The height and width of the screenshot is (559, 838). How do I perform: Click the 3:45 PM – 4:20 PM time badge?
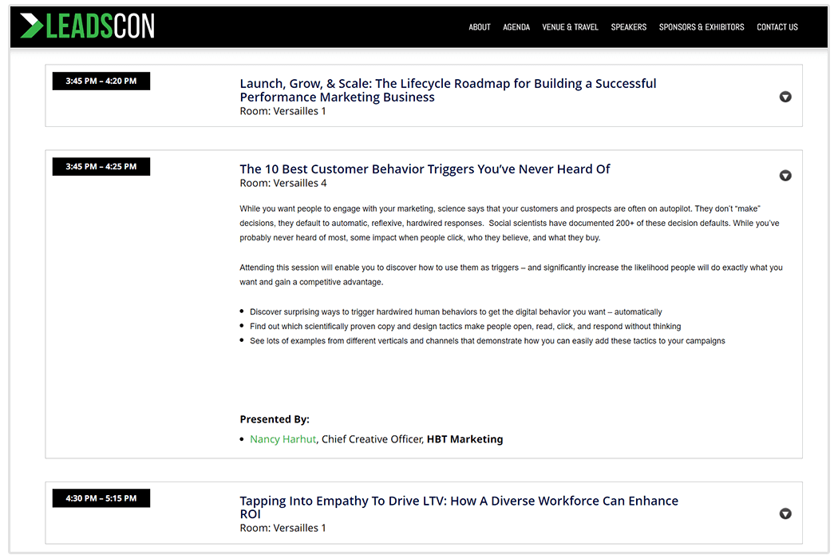click(101, 81)
